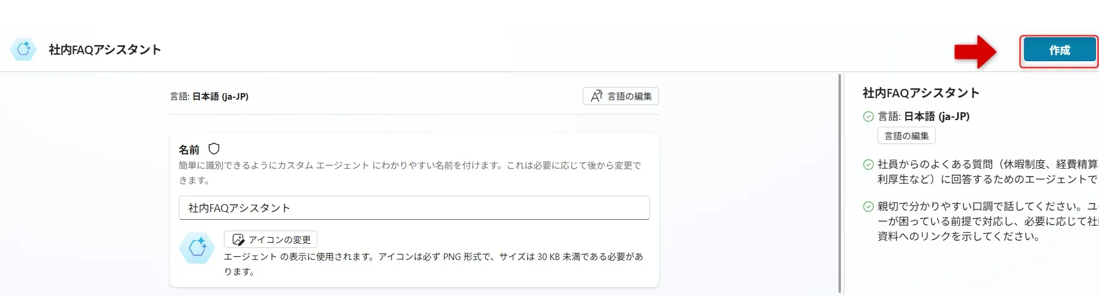Click the PNG 形式 icon requirement text

coord(433,264)
